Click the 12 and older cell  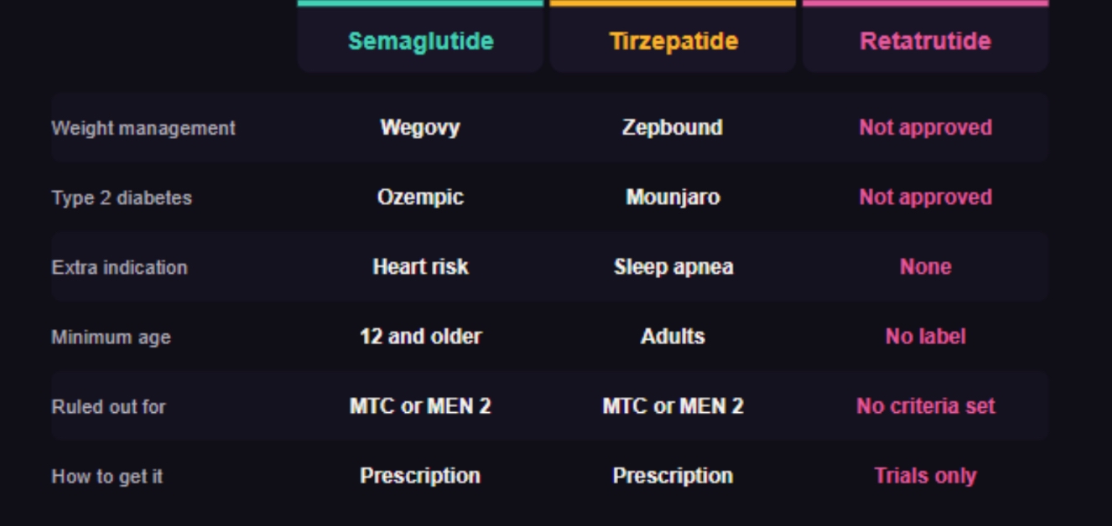[x=420, y=336]
